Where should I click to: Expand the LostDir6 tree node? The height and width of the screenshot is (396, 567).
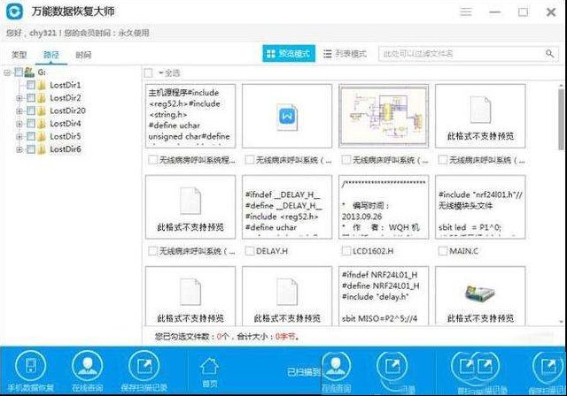(x=19, y=149)
